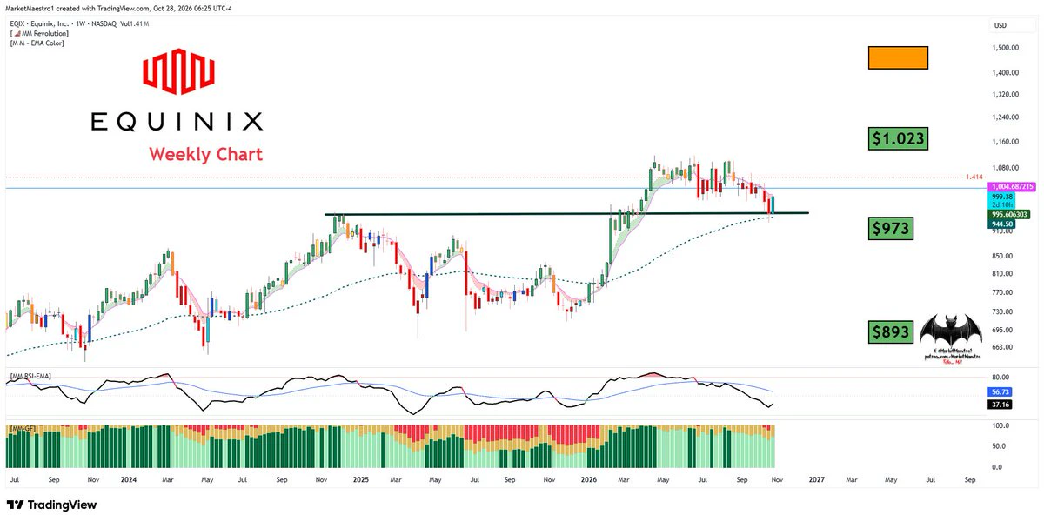Click the 2027 label on time axis

pyautogui.click(x=817, y=479)
